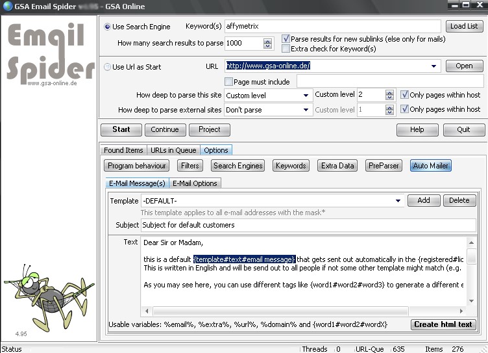This screenshot has width=488, height=353.
Task: Click the GSA globe icon in title bar
Action: tap(7, 6)
